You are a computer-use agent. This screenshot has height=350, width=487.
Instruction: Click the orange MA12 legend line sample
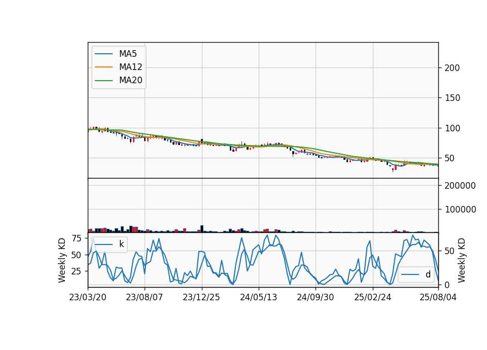(103, 67)
